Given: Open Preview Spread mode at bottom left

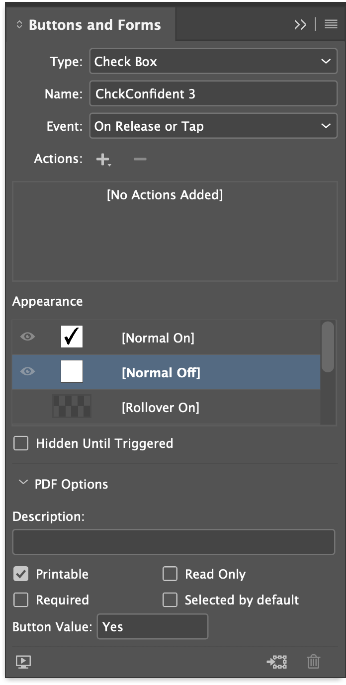Looking at the screenshot, I should tap(22, 662).
